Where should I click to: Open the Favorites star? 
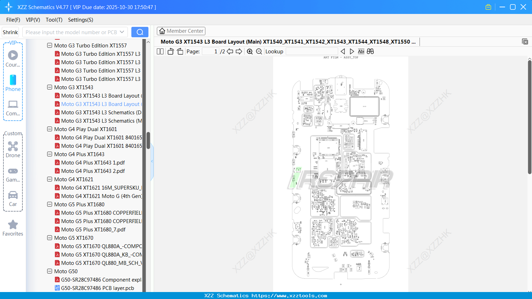13,225
